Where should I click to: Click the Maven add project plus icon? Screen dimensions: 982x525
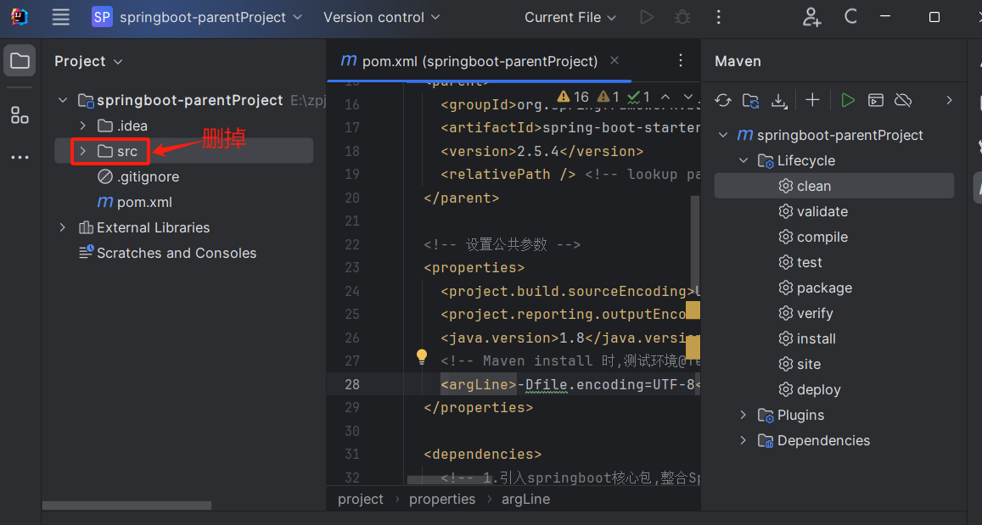(x=812, y=100)
